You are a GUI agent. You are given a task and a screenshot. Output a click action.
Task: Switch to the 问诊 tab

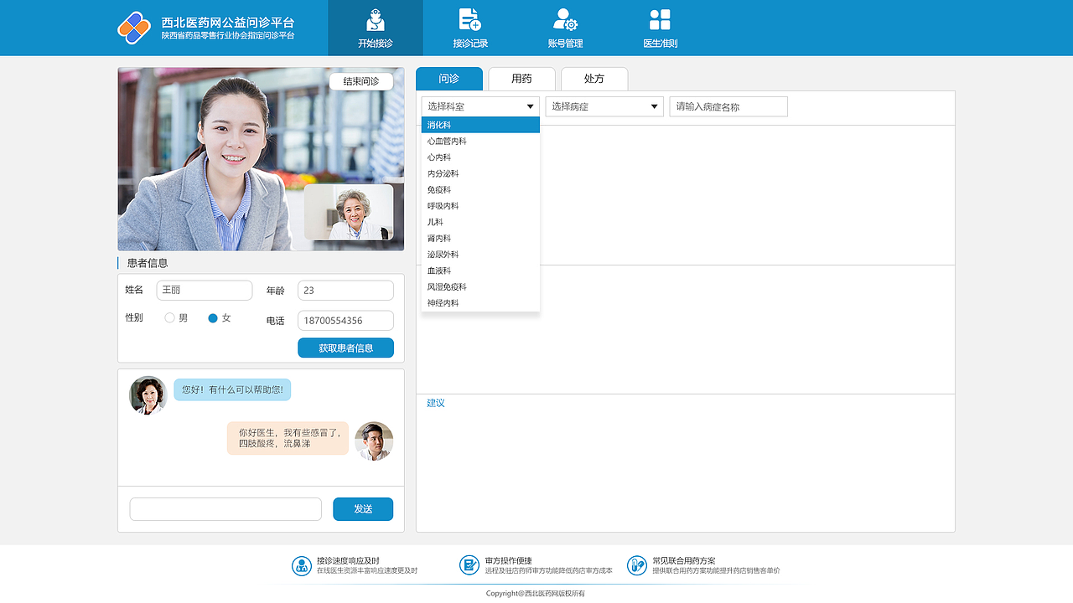coord(449,79)
